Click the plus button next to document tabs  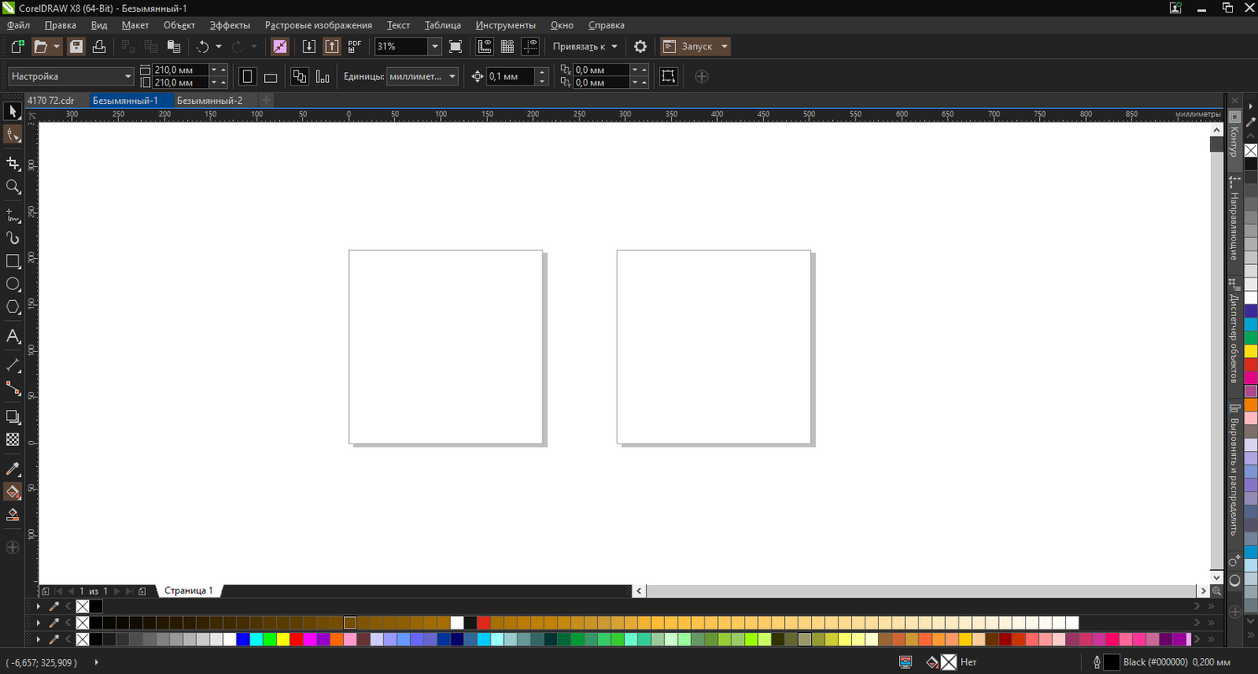pos(267,101)
